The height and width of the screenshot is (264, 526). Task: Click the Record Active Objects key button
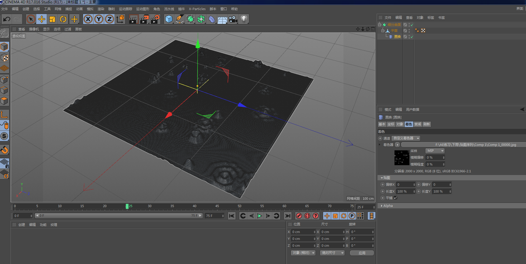tap(299, 216)
